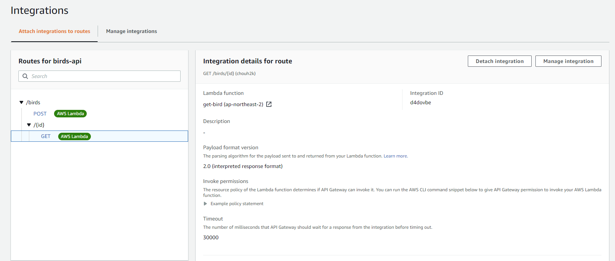The width and height of the screenshot is (615, 261).
Task: Click the Manage integration button
Action: [x=568, y=61]
